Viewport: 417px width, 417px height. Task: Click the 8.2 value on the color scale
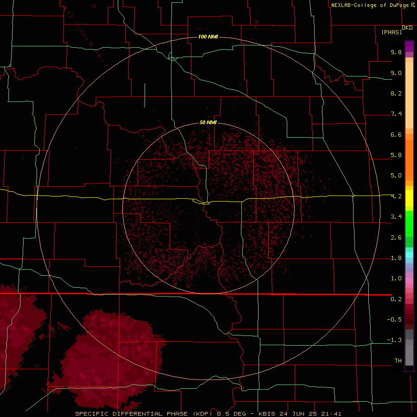(x=396, y=93)
